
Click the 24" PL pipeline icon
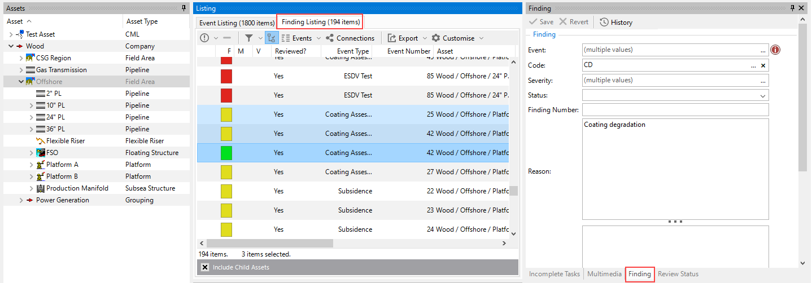click(x=41, y=117)
